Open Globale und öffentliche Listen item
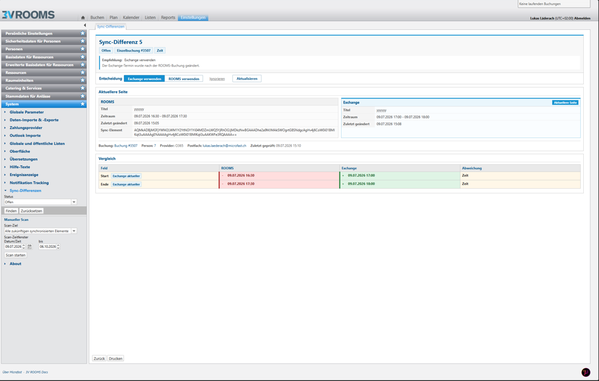Image resolution: width=599 pixels, height=381 pixels. point(37,144)
